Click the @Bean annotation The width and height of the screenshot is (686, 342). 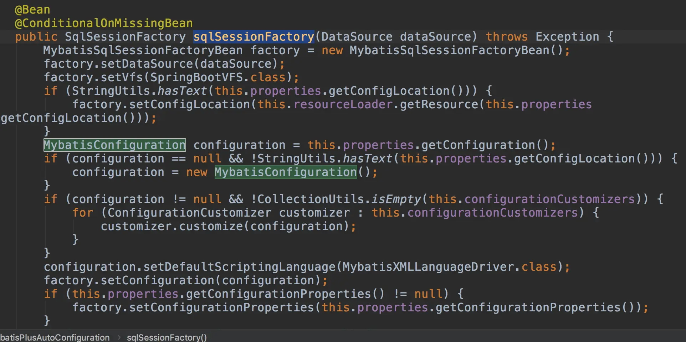(32, 10)
